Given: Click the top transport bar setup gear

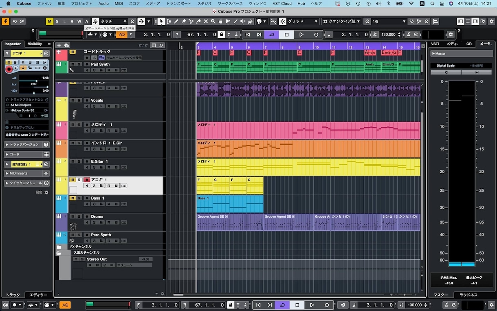Looking at the screenshot, I should pos(451,35).
